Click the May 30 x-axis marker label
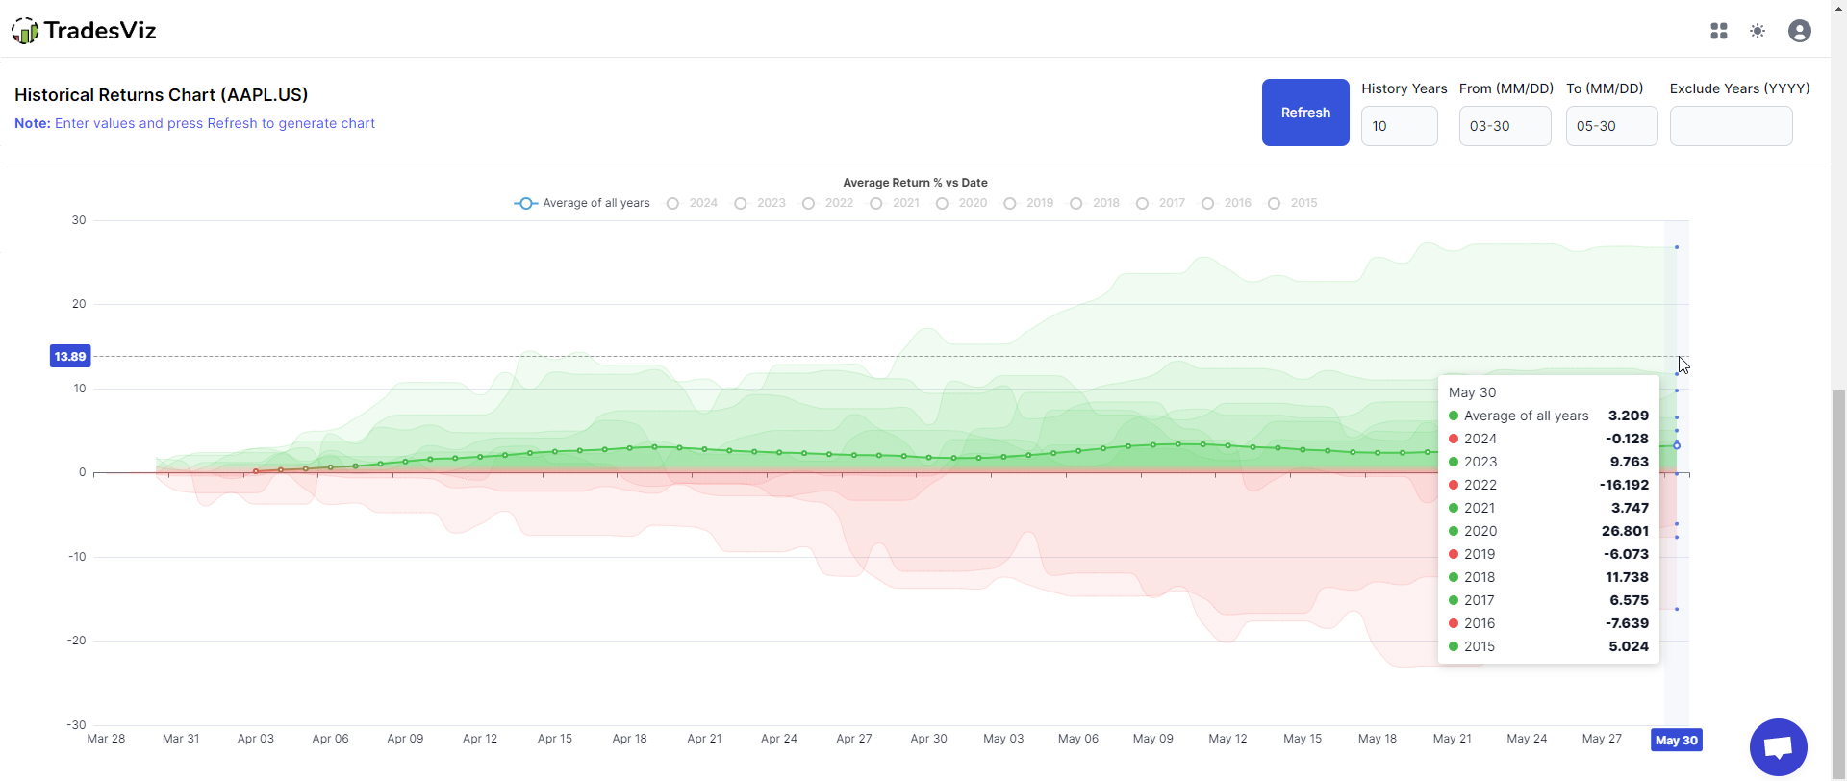This screenshot has height=781, width=1847. click(x=1676, y=740)
